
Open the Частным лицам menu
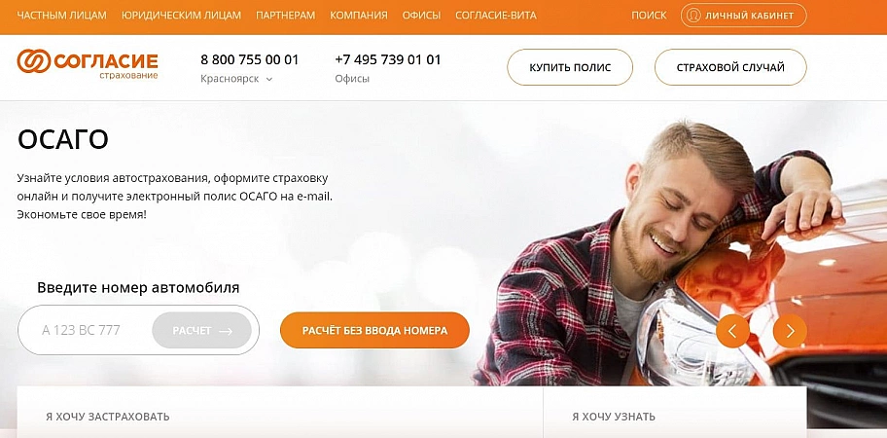click(61, 16)
